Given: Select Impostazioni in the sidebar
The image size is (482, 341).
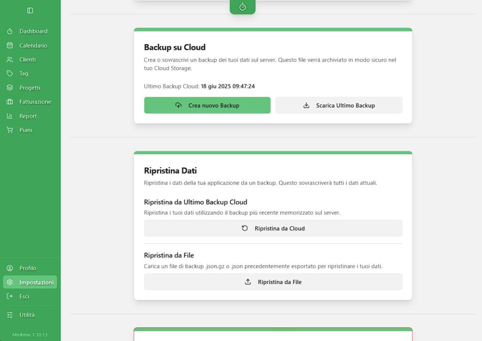Looking at the screenshot, I should pos(30,282).
